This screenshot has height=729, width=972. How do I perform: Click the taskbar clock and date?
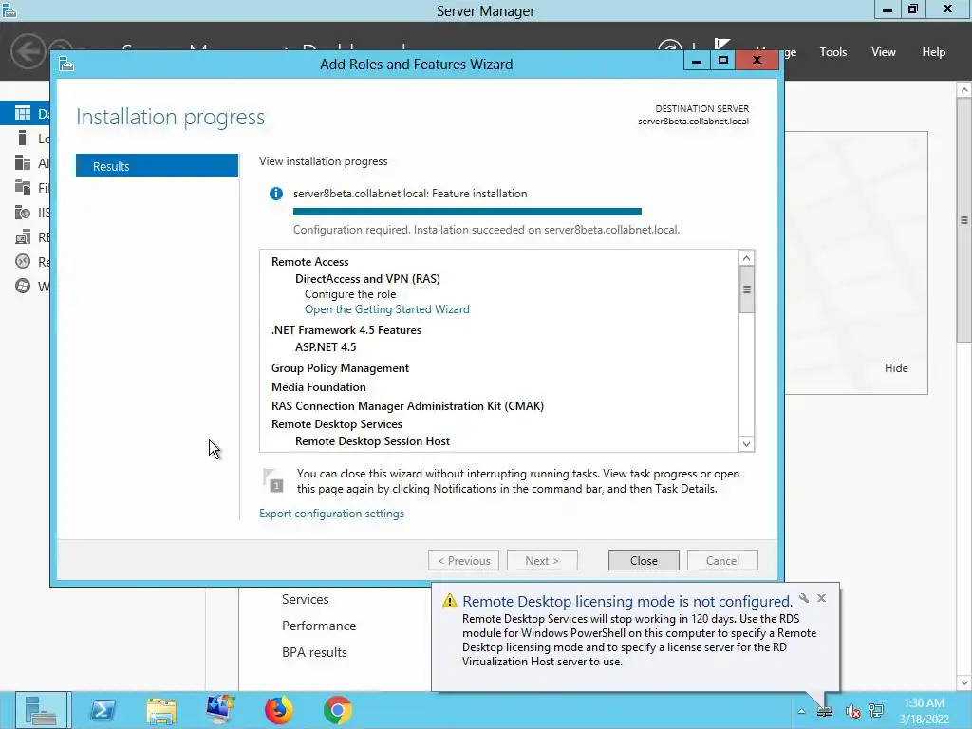(x=925, y=711)
